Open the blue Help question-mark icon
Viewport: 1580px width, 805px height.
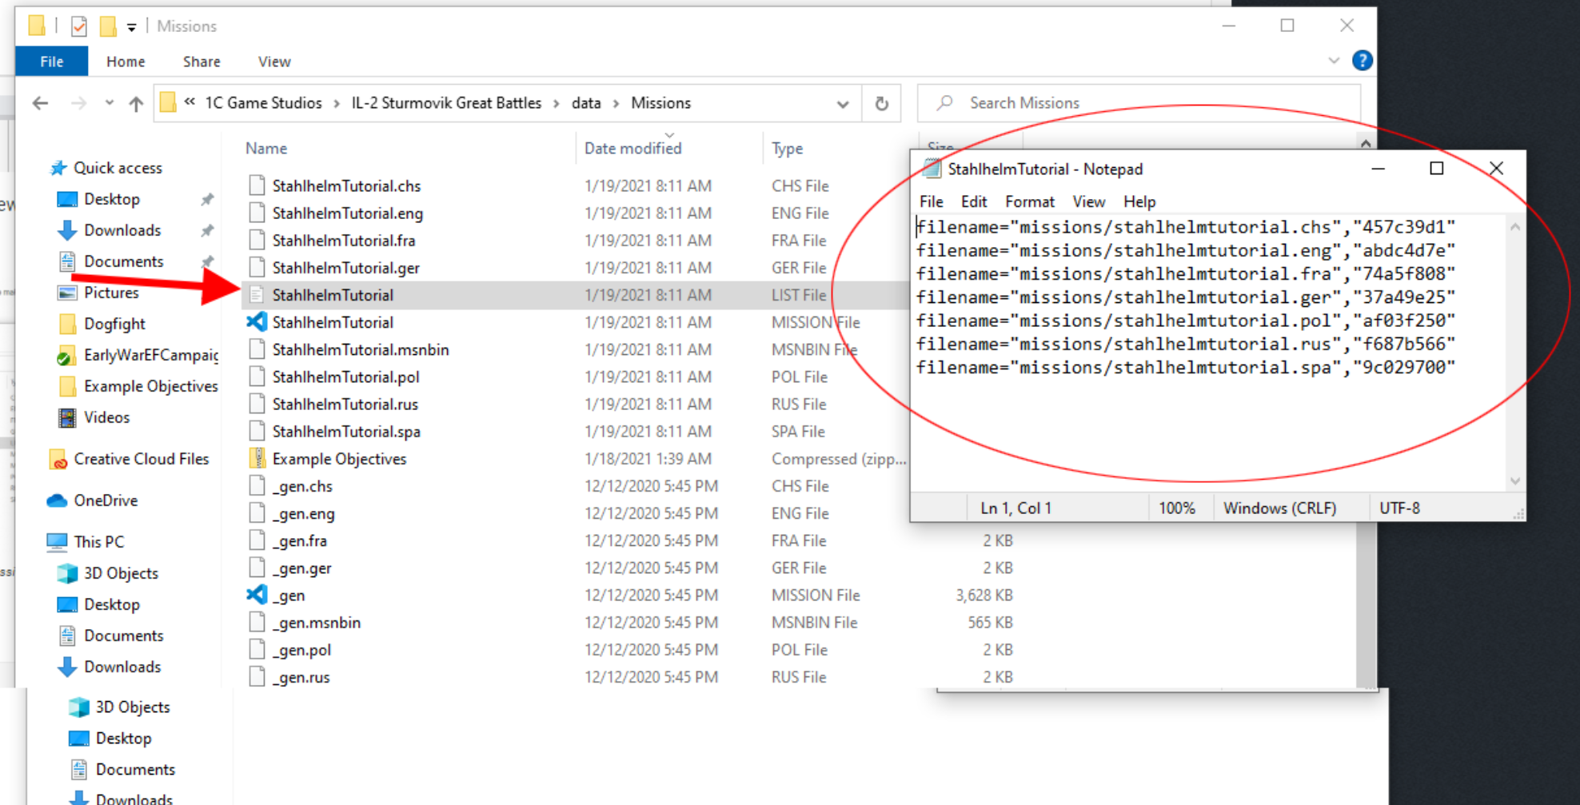point(1363,61)
